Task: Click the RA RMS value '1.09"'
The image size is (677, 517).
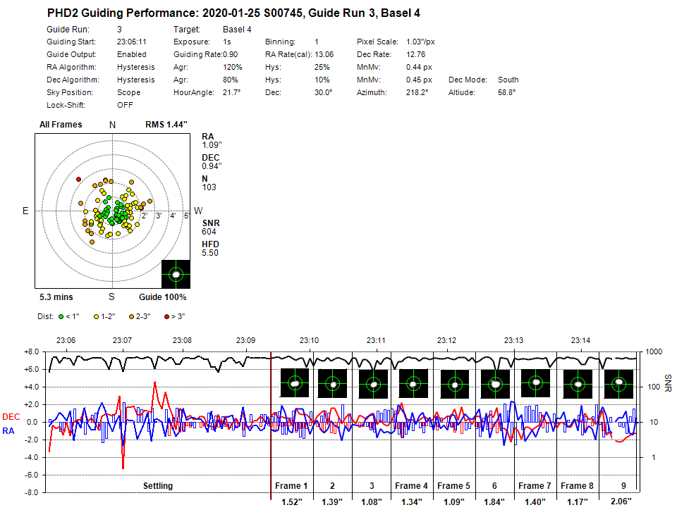Action: click(212, 145)
